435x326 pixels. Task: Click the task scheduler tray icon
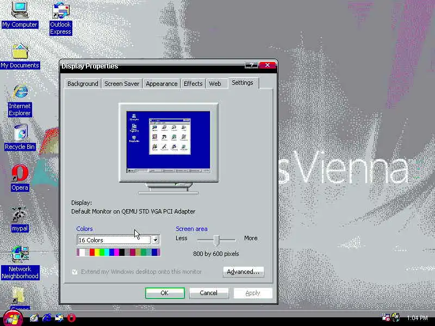386,317
